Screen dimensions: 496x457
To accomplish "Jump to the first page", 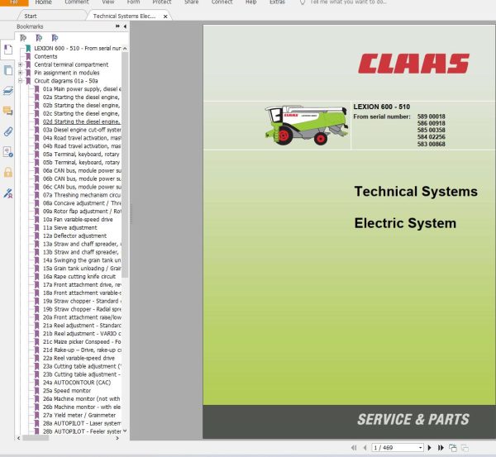I will coord(354,448).
